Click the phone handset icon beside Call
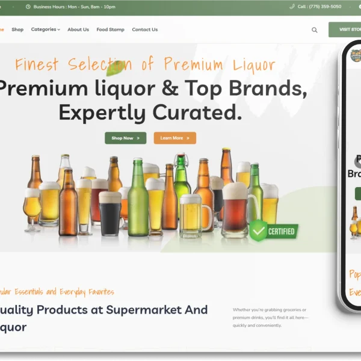The height and width of the screenshot is (361, 361). (x=292, y=7)
